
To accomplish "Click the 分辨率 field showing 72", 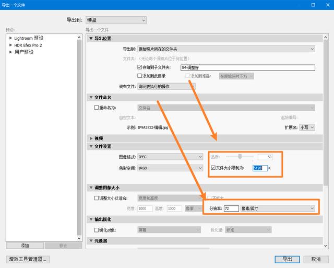I will tap(231, 208).
